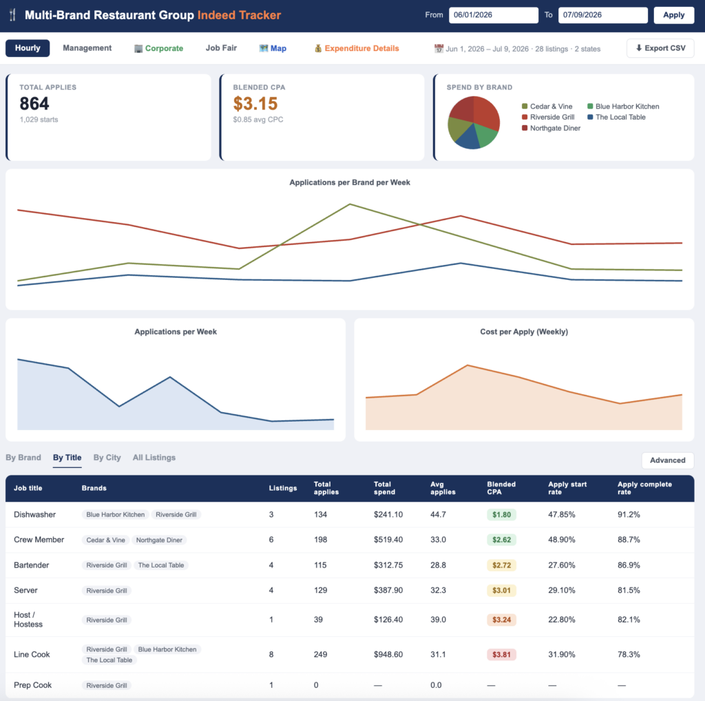Open the Hourly tab
The height and width of the screenshot is (701, 705).
[x=28, y=48]
